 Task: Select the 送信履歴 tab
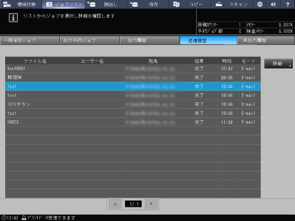(x=208, y=40)
